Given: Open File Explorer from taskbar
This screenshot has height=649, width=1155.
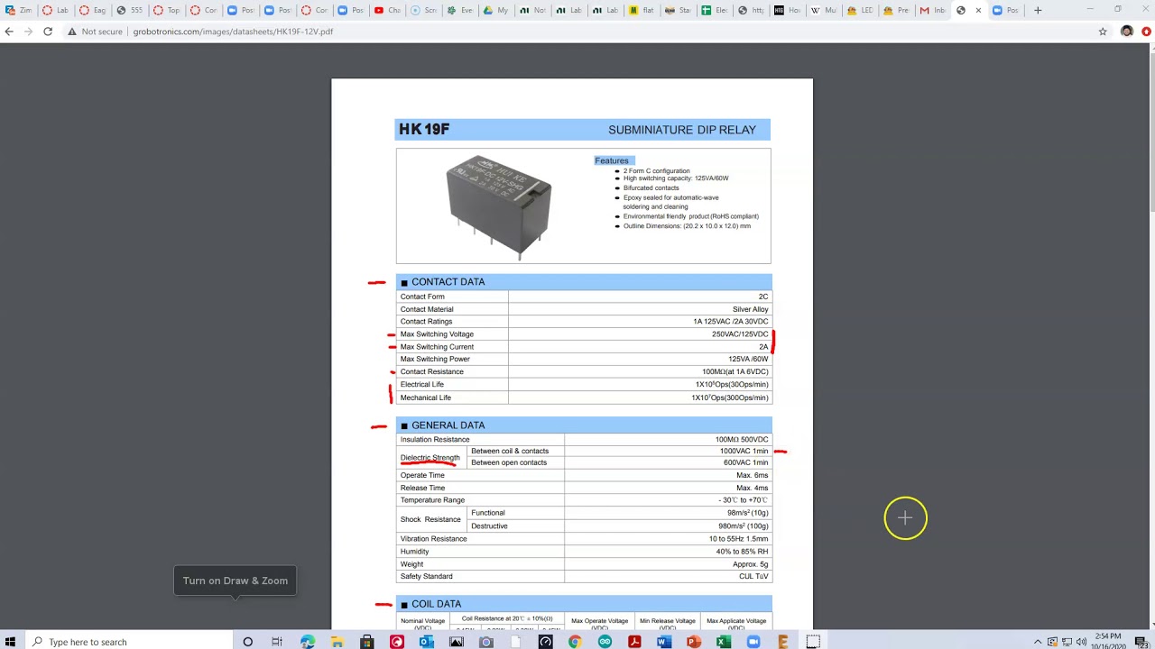Looking at the screenshot, I should [337, 642].
